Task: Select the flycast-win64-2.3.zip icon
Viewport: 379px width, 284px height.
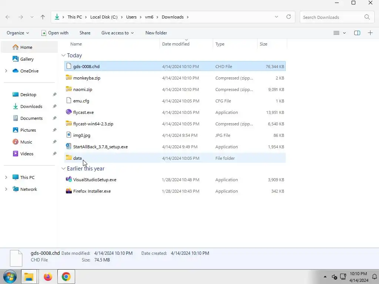Action: (69, 124)
